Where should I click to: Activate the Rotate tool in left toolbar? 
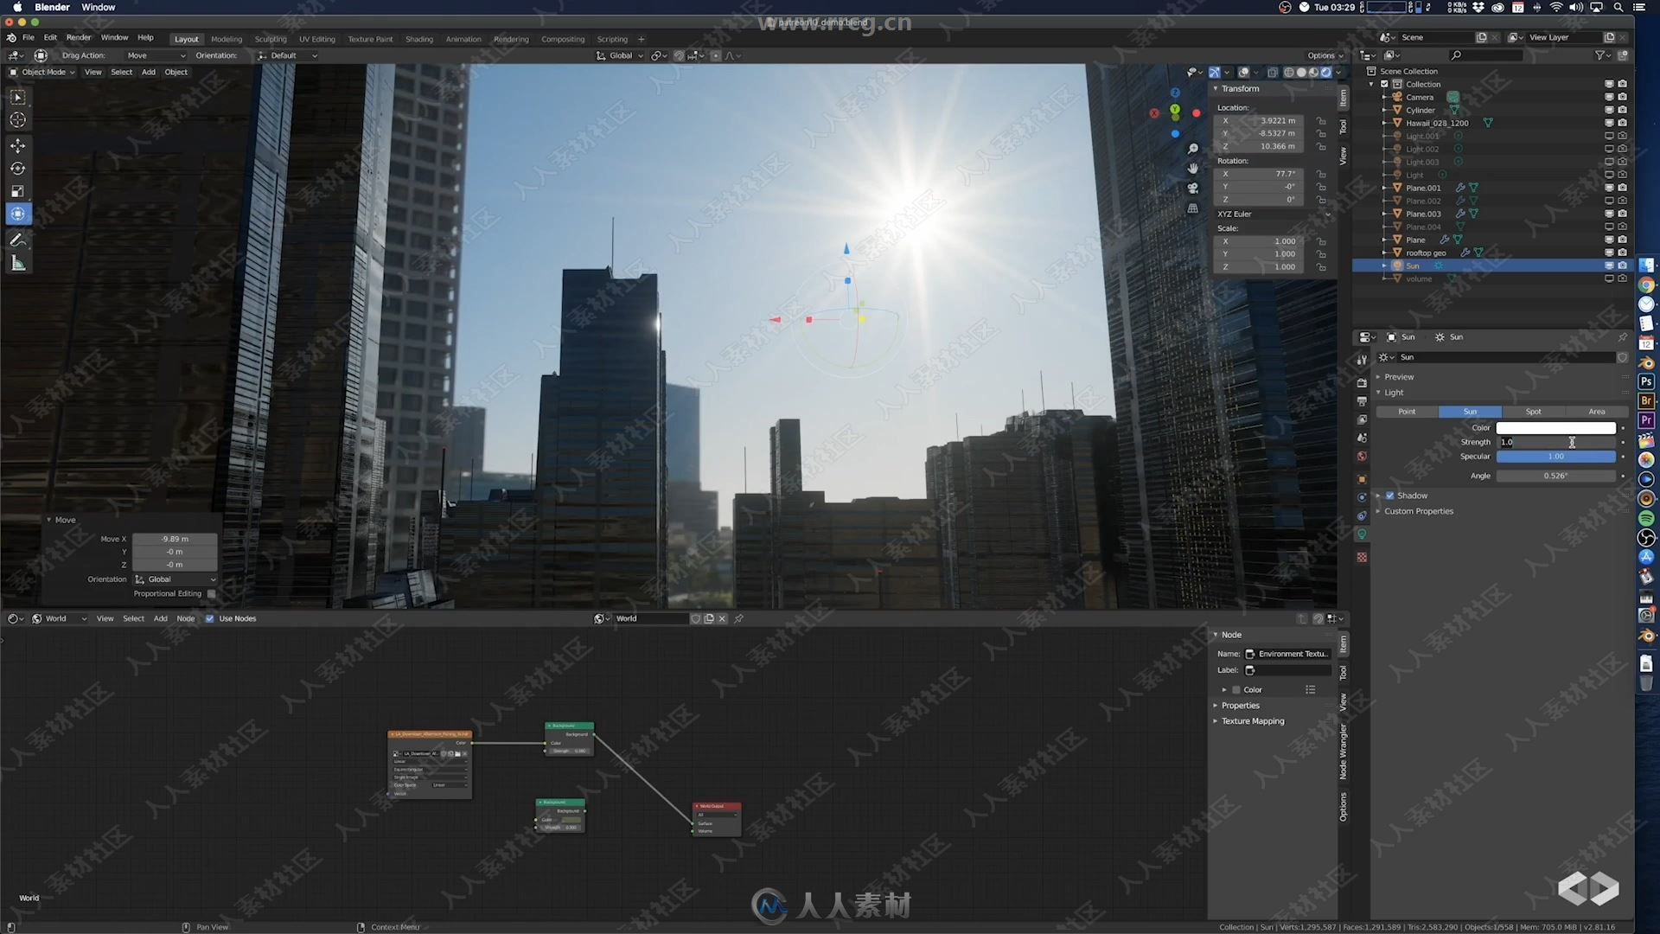point(17,169)
